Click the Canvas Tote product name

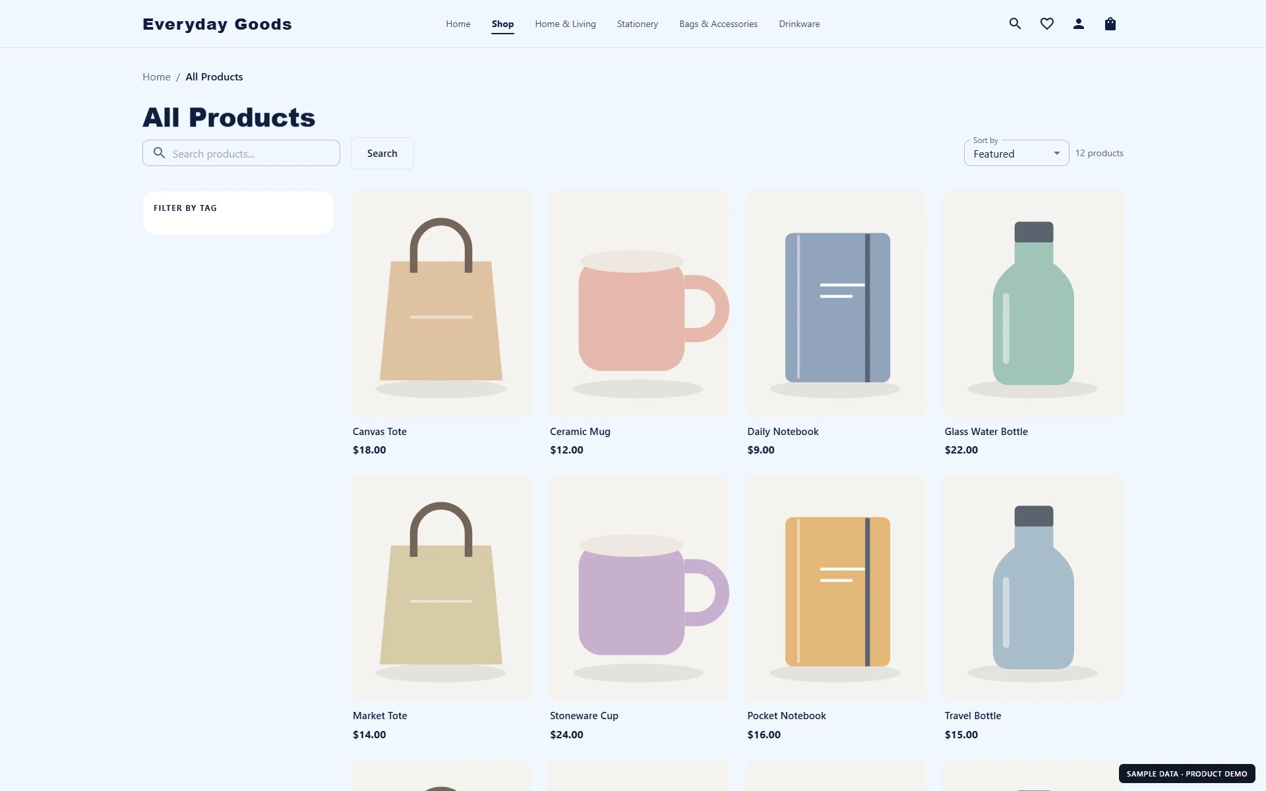click(x=379, y=432)
